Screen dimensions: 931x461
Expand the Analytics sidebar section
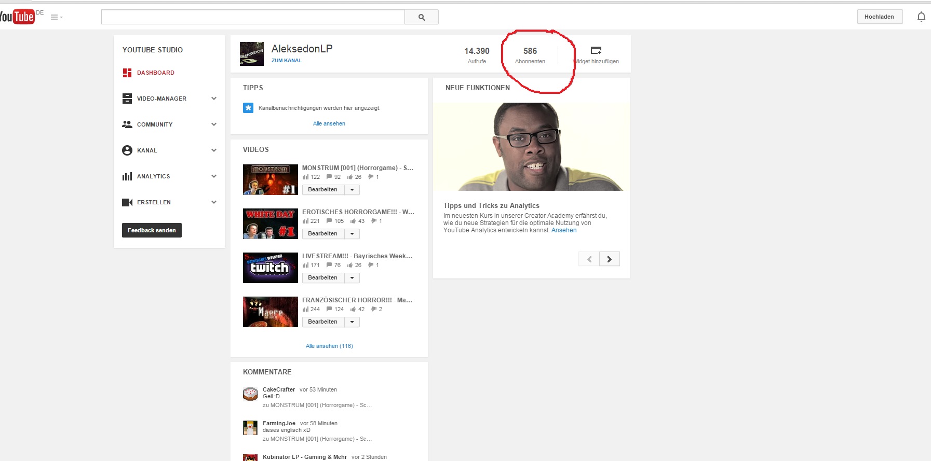coord(213,176)
